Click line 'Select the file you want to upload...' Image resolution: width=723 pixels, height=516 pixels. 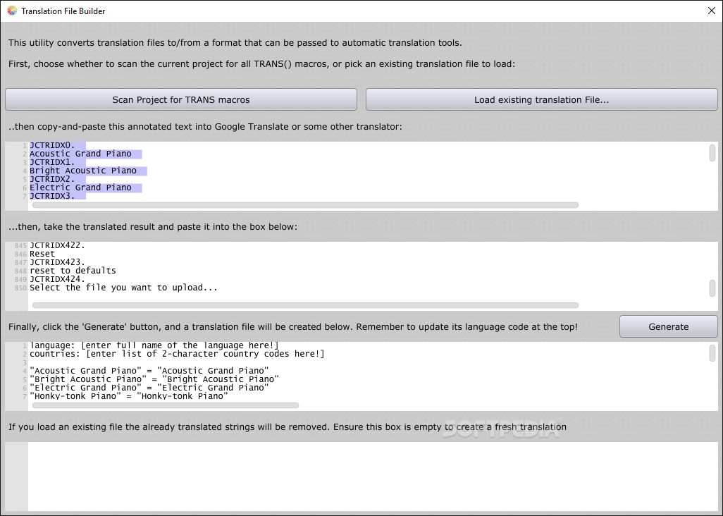(123, 288)
